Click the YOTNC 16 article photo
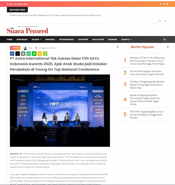Image resolution: width=175 pixels, height=185 pixels. [60, 111]
